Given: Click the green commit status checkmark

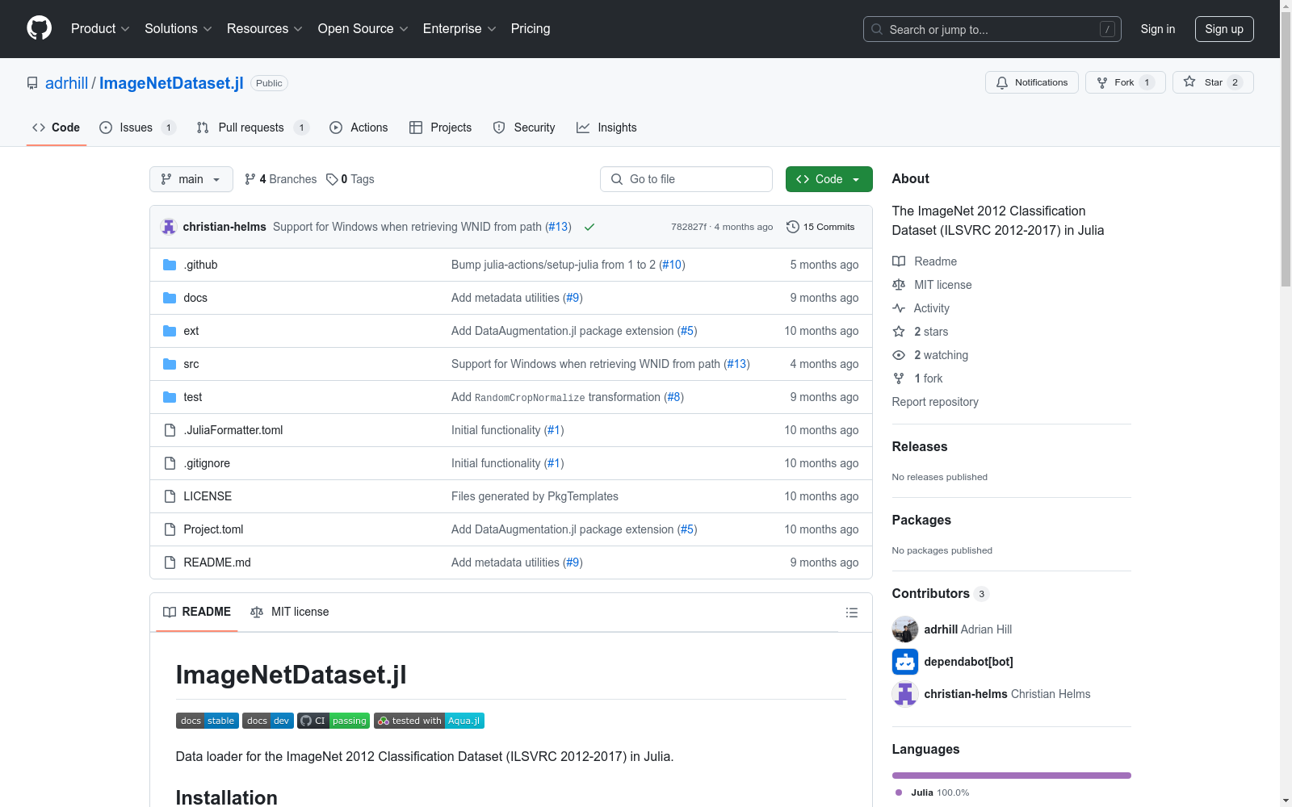Looking at the screenshot, I should pos(589,227).
